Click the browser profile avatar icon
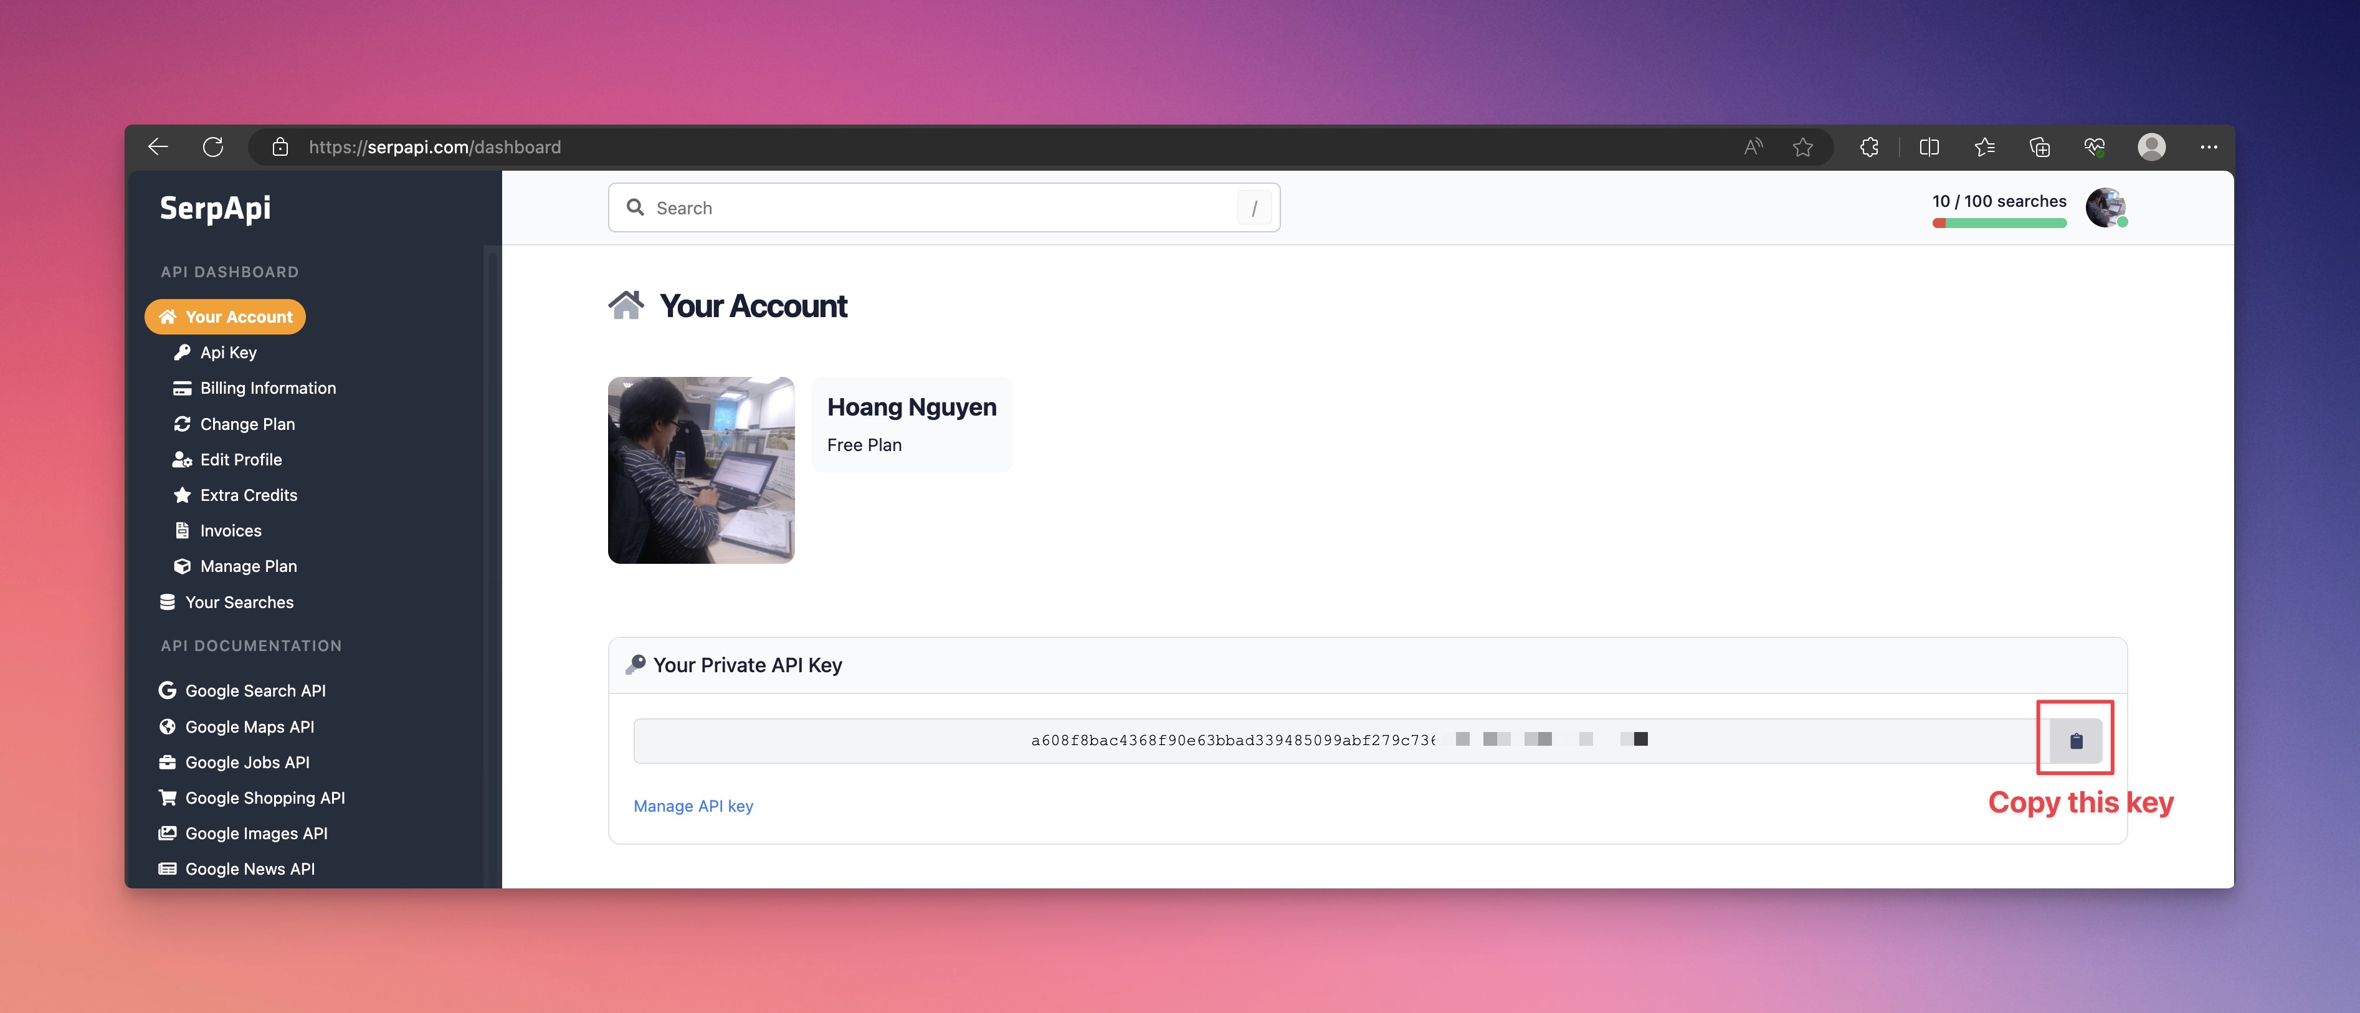This screenshot has width=2360, height=1013. [2151, 146]
